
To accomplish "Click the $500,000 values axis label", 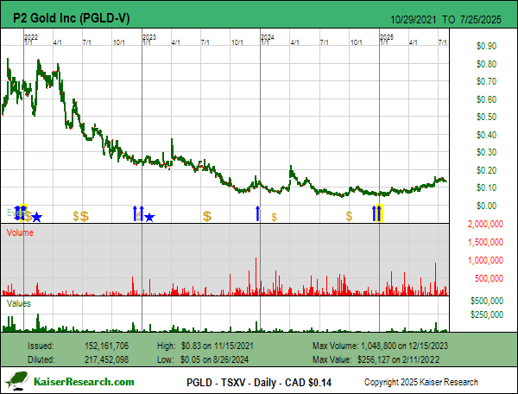I will [x=487, y=301].
